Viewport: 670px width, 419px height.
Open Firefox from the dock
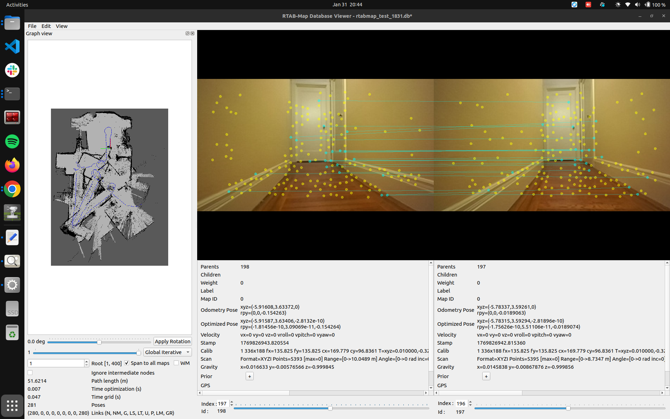click(12, 165)
